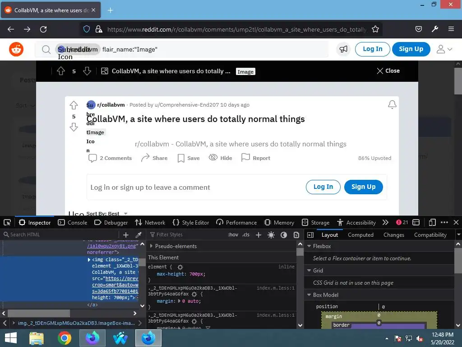Screen dimensions: 462x347
Task: Toggle light color scheme simulation
Action: point(271,235)
